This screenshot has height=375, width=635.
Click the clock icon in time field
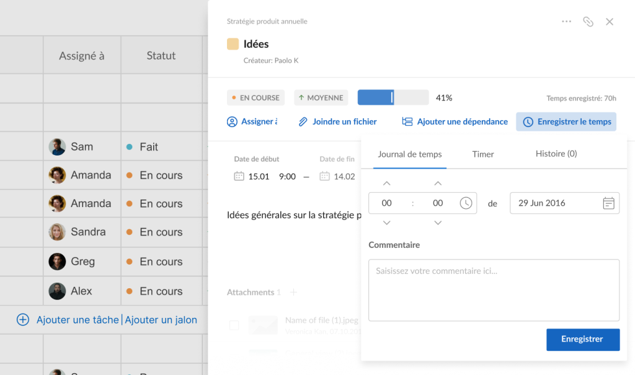point(466,203)
